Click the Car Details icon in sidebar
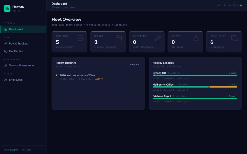 [x=6, y=51]
